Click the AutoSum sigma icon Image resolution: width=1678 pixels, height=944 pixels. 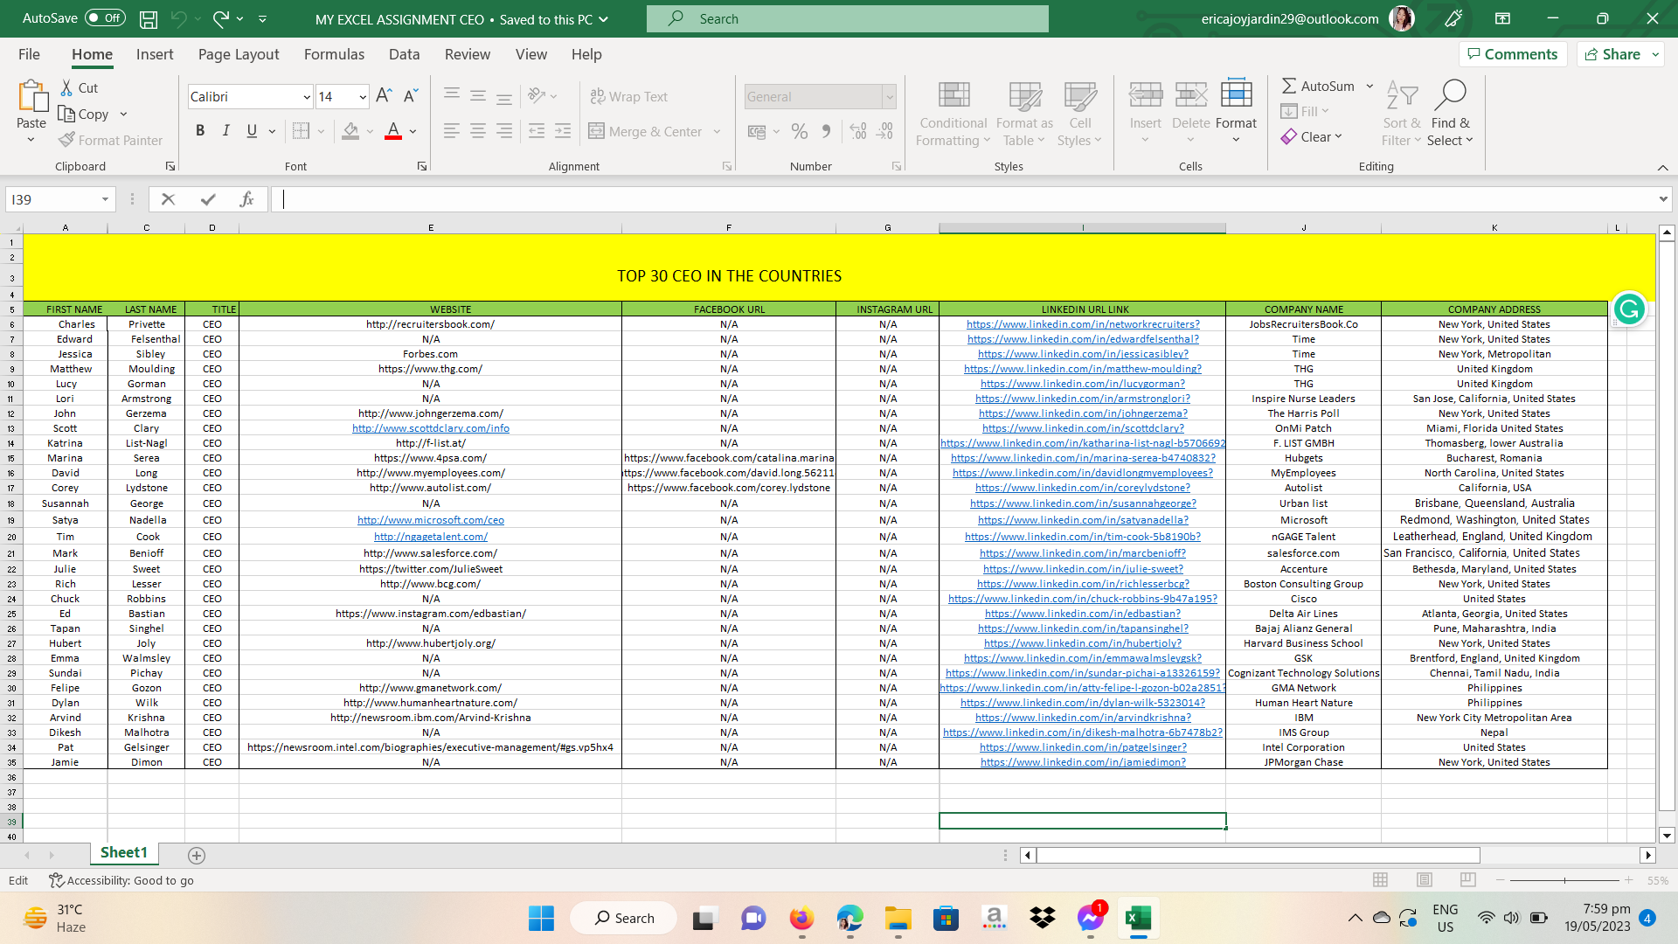(1289, 86)
